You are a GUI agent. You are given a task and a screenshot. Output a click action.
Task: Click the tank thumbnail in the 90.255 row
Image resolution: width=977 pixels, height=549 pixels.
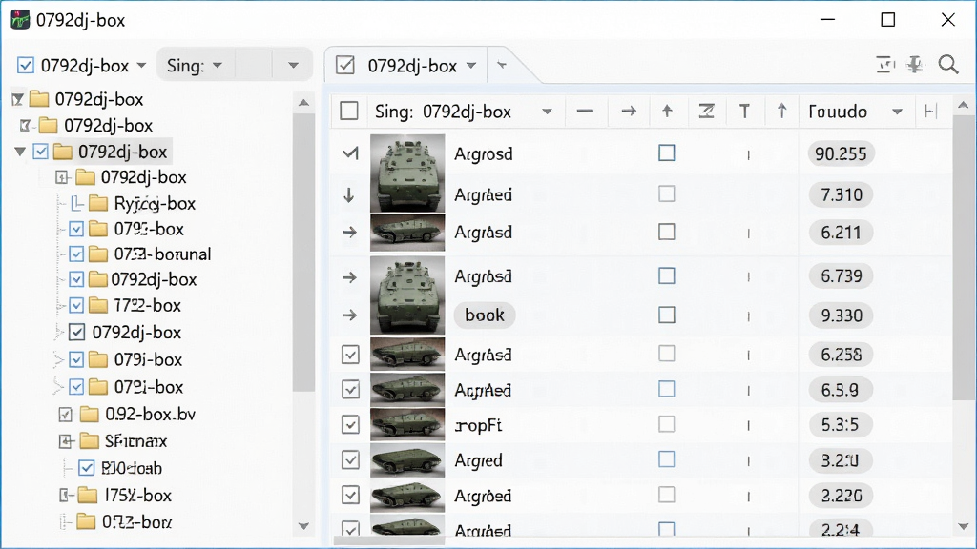pyautogui.click(x=407, y=173)
